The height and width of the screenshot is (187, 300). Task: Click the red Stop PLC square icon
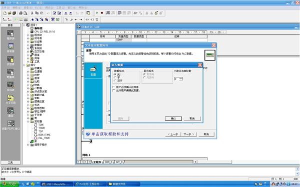coord(102,13)
